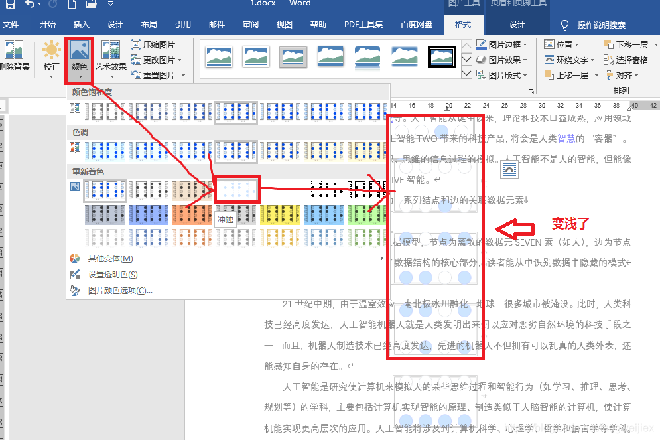Open picture styles dialog launcher
660x440 pixels.
pyautogui.click(x=531, y=92)
